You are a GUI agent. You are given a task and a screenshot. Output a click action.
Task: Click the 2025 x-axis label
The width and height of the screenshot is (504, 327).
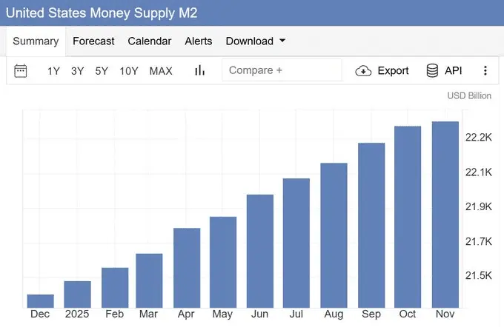(77, 314)
